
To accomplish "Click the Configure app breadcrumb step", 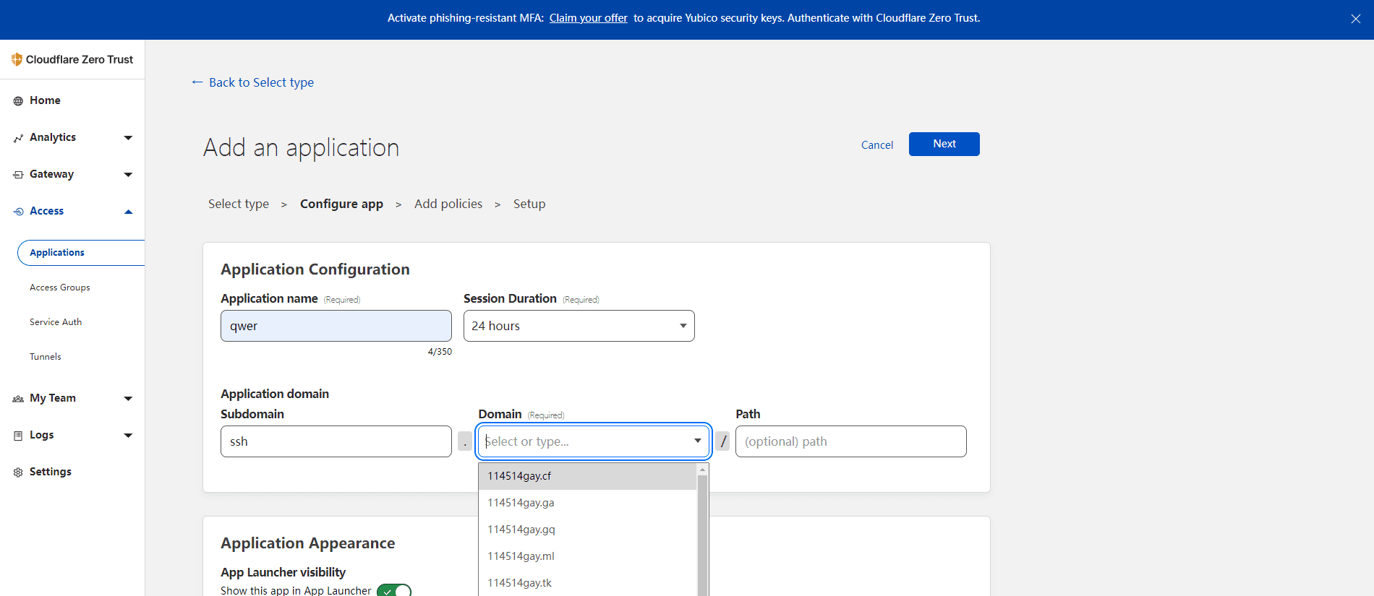I will coord(341,204).
